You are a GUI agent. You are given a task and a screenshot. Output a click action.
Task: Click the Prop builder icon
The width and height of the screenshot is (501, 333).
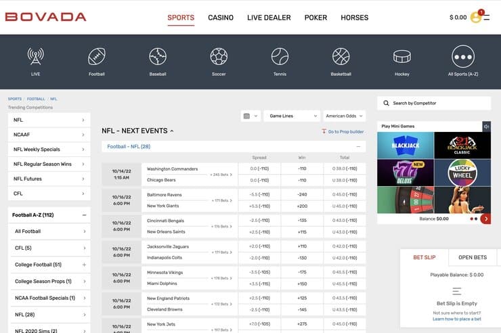pos(324,131)
